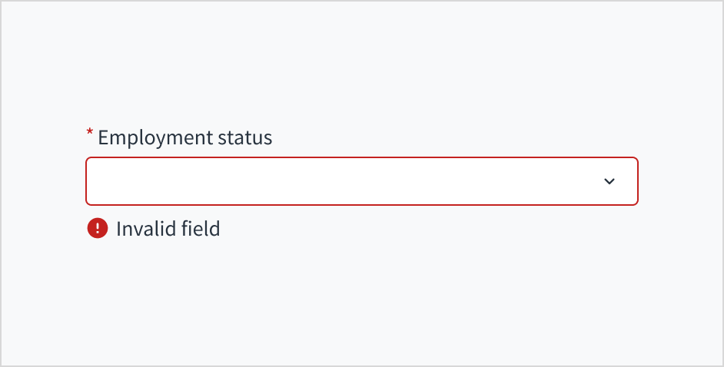Click the blank area inside the select box
Image resolution: width=724 pixels, height=367 pixels.
(x=307, y=181)
